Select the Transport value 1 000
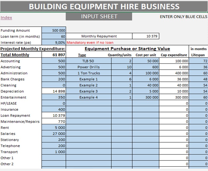The image size is (208, 171). pos(54,152)
